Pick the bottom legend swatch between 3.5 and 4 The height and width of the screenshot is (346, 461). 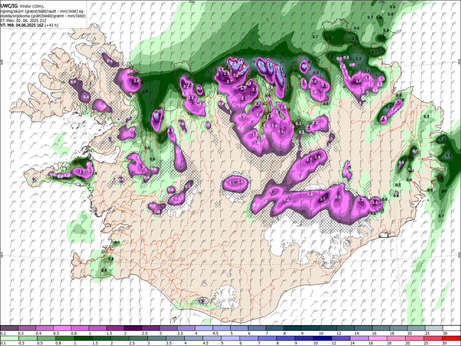175,338
